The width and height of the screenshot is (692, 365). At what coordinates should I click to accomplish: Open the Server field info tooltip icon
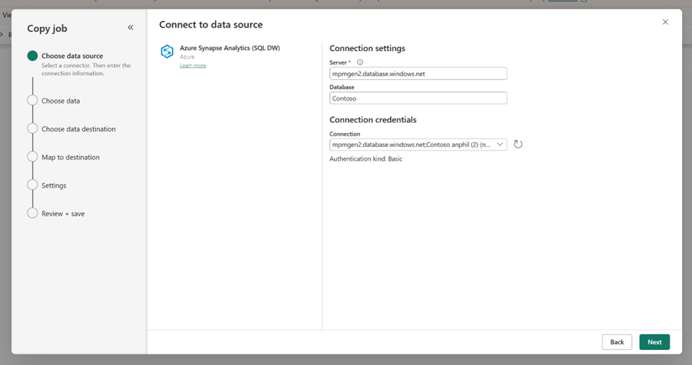point(360,62)
